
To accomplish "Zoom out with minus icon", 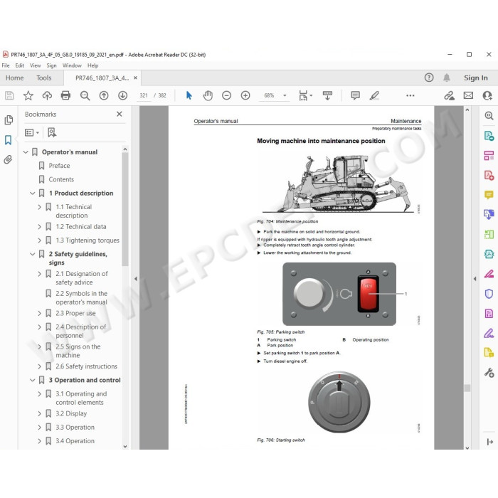I will coord(226,95).
